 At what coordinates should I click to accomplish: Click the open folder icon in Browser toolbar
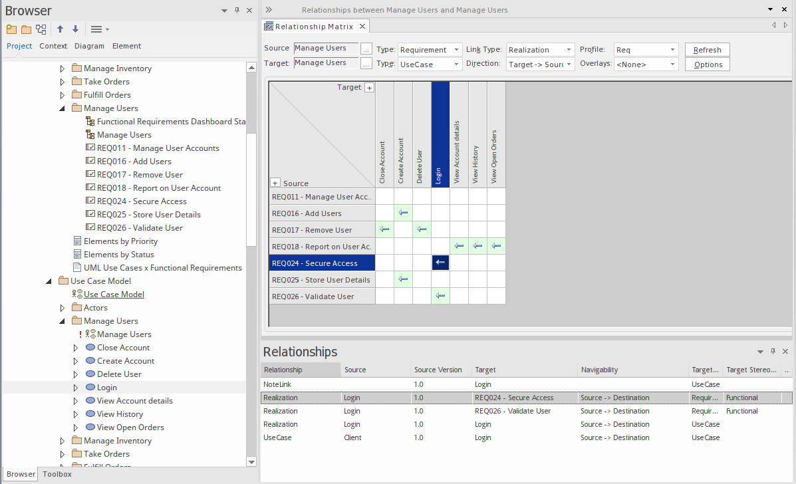[27, 29]
